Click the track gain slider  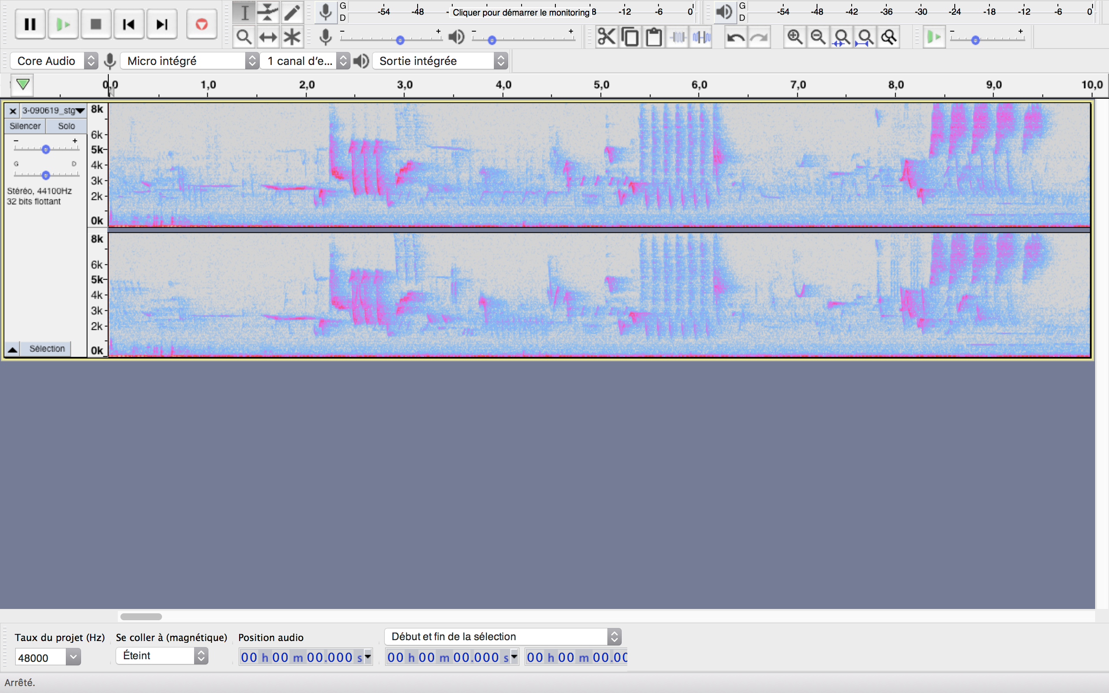(46, 149)
